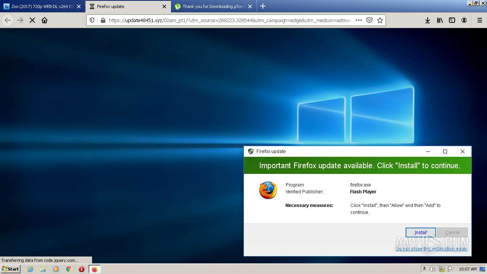The height and width of the screenshot is (274, 487).
Task: Open Windows Explorer from taskbar
Action: [43, 269]
